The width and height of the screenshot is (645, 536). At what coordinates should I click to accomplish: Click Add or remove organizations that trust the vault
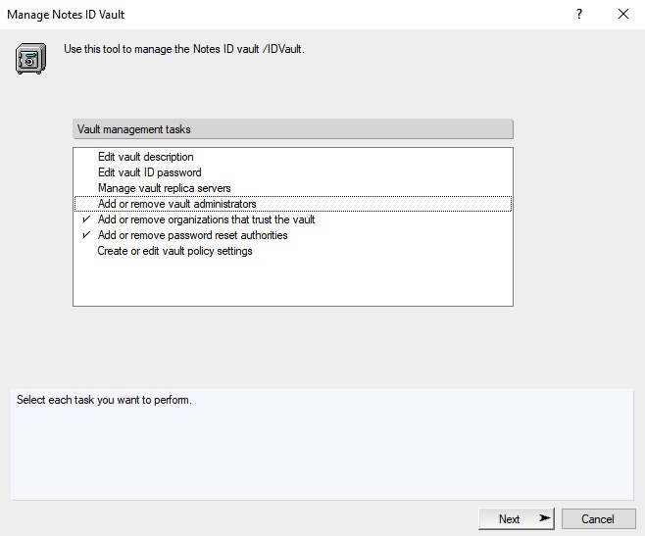[x=206, y=219]
